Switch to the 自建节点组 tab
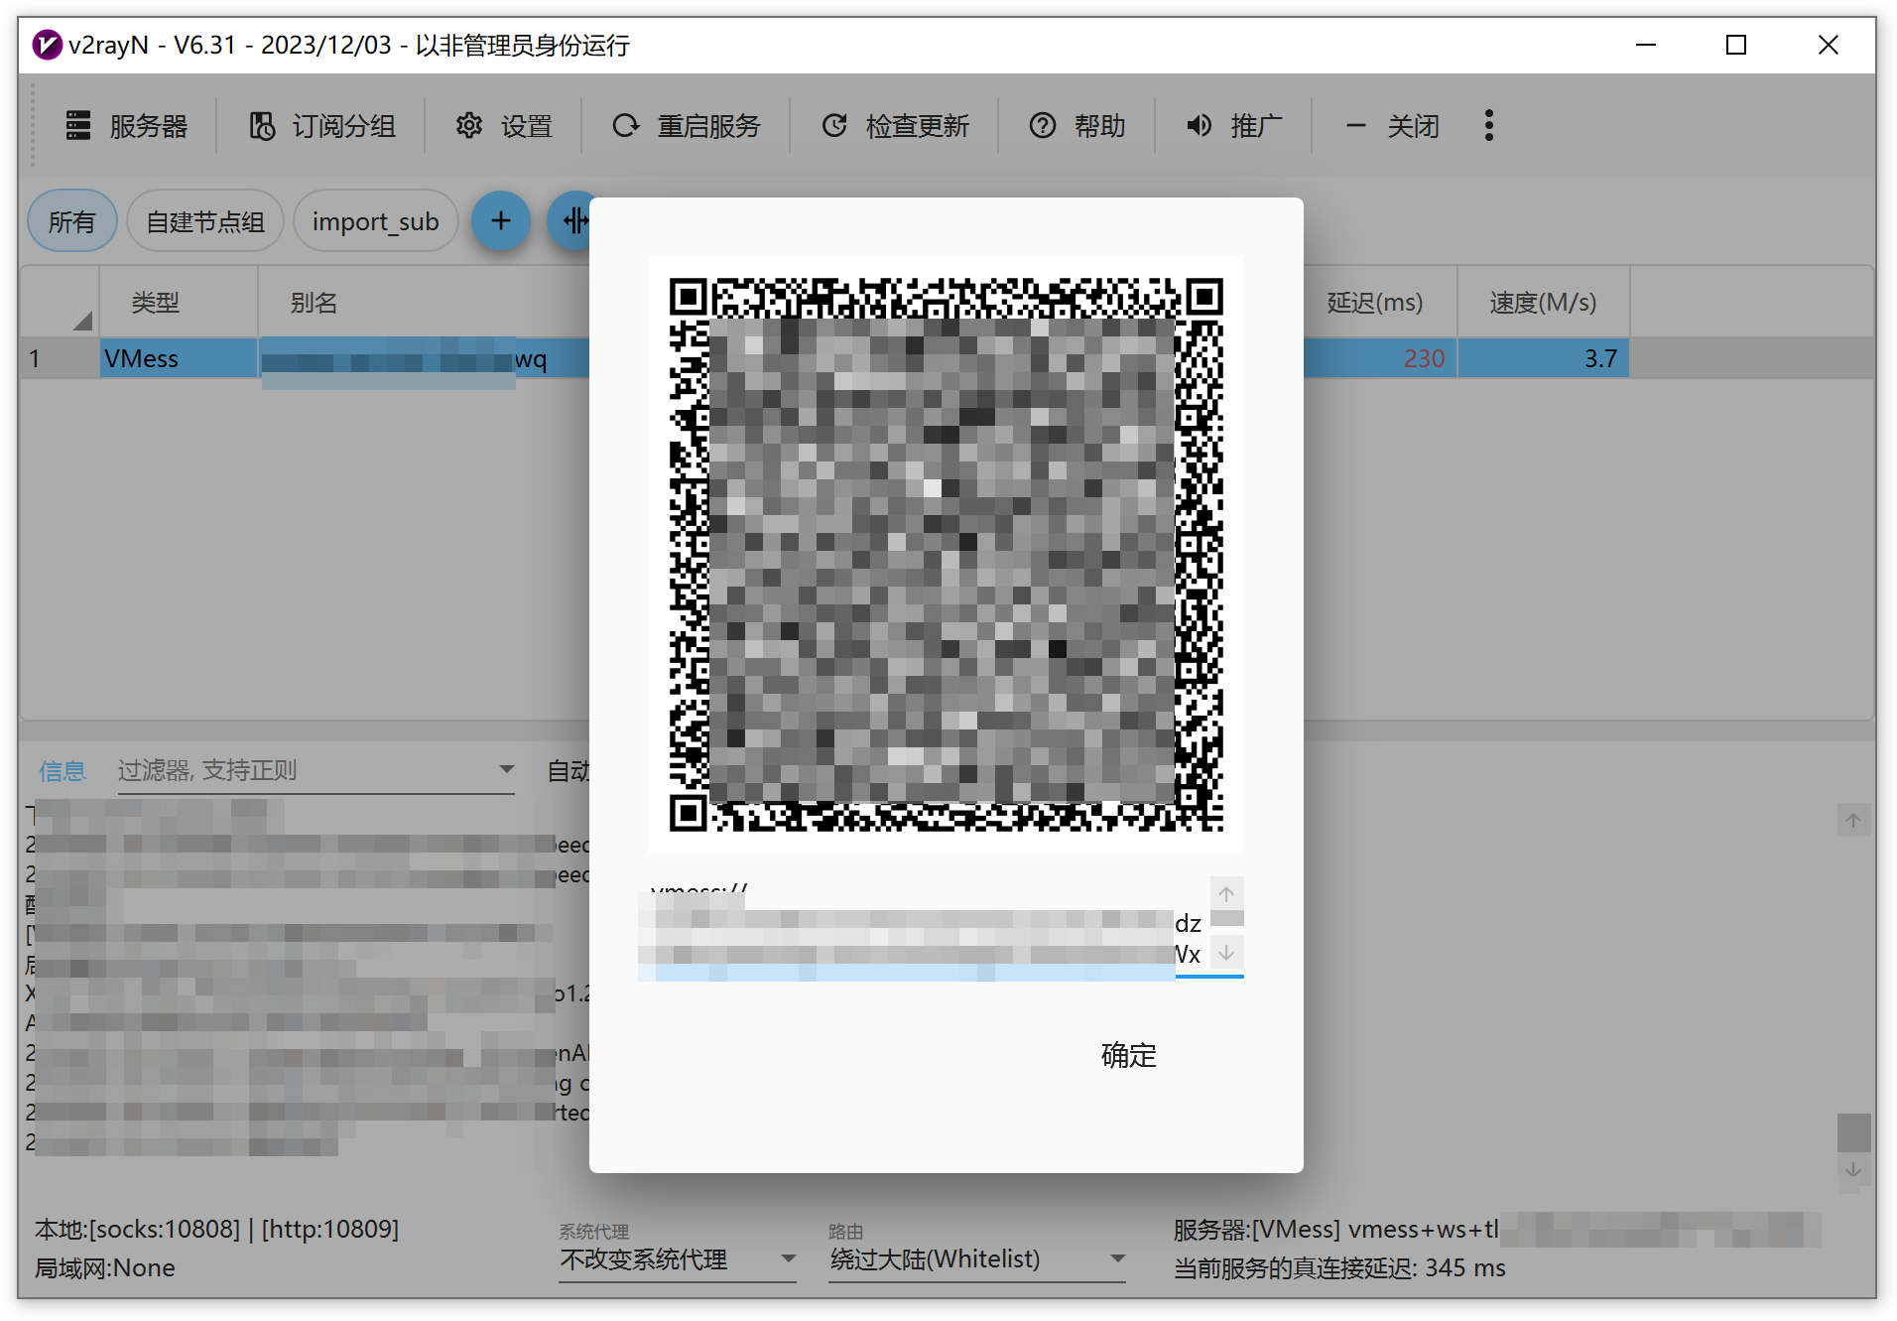The height and width of the screenshot is (1321, 1897). click(x=205, y=221)
